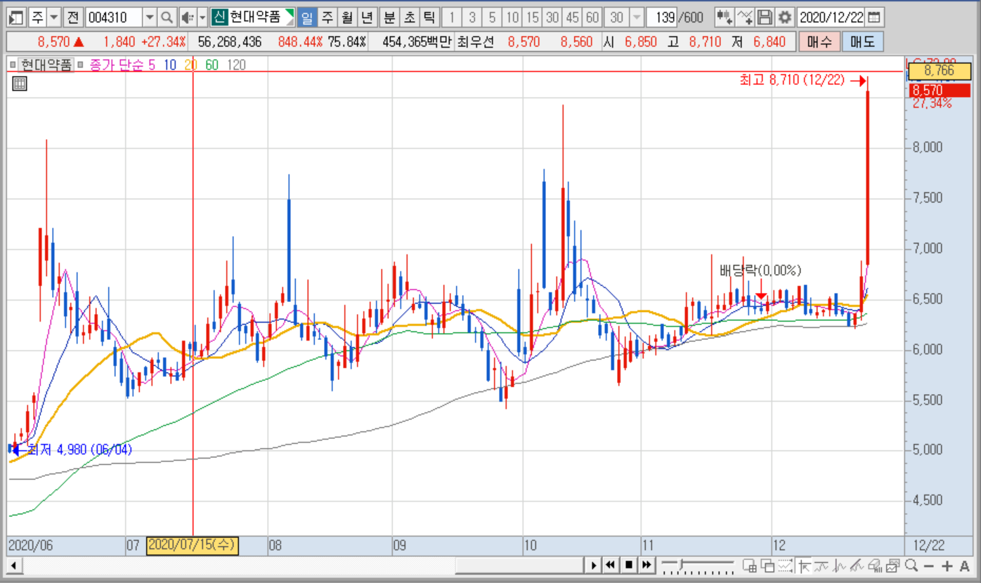Click the play forward button
This screenshot has width=981, height=583.
(x=594, y=565)
